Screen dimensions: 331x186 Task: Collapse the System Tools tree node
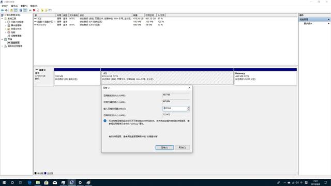2,19
